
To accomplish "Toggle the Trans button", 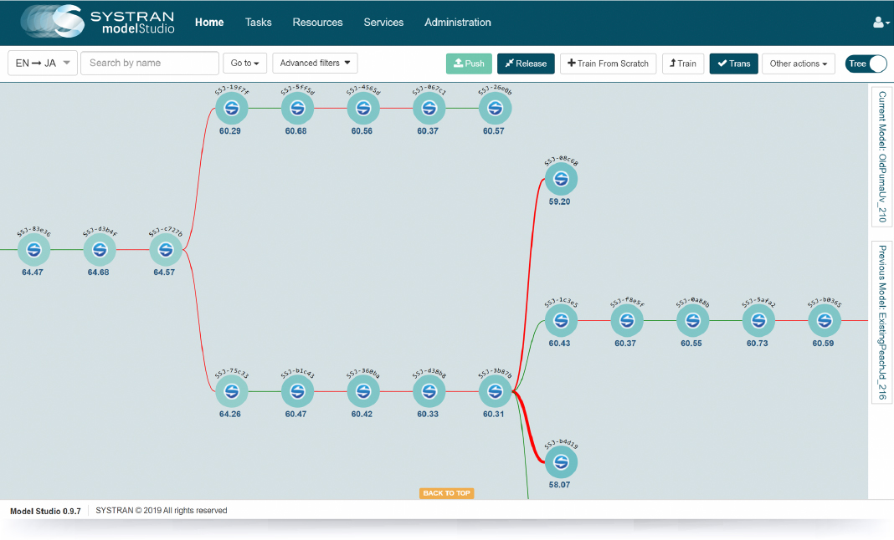I will [x=733, y=64].
